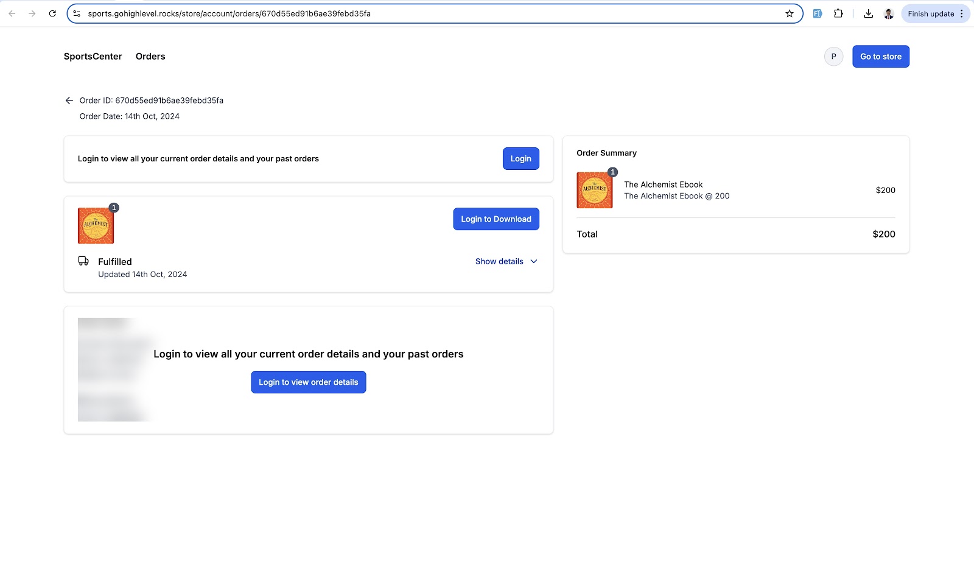The height and width of the screenshot is (587, 974).
Task: Open the Orders menu item
Action: click(x=150, y=57)
